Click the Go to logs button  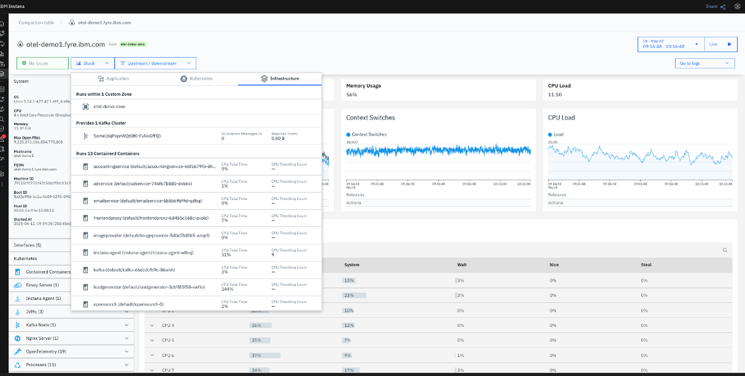(704, 63)
